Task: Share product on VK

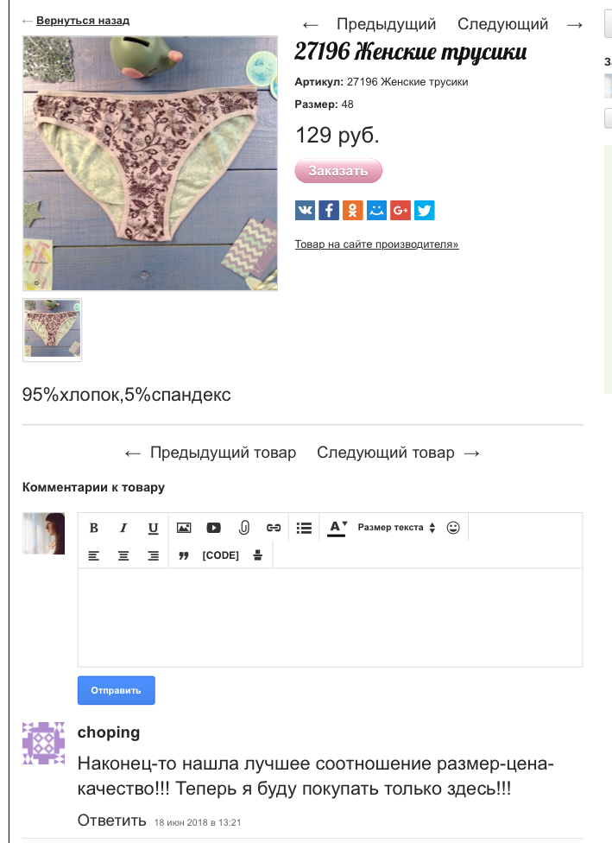Action: pyautogui.click(x=305, y=210)
